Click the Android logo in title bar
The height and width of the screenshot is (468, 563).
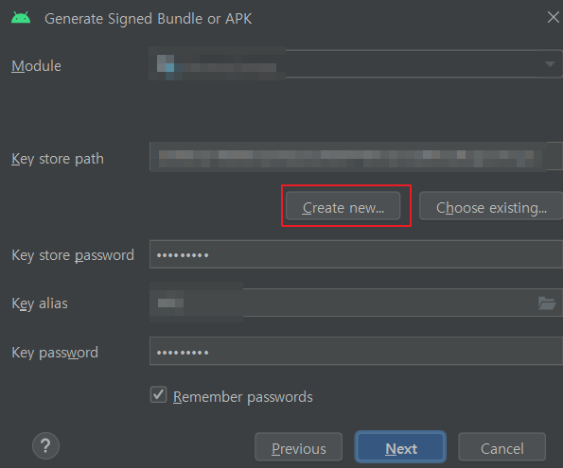pyautogui.click(x=21, y=18)
